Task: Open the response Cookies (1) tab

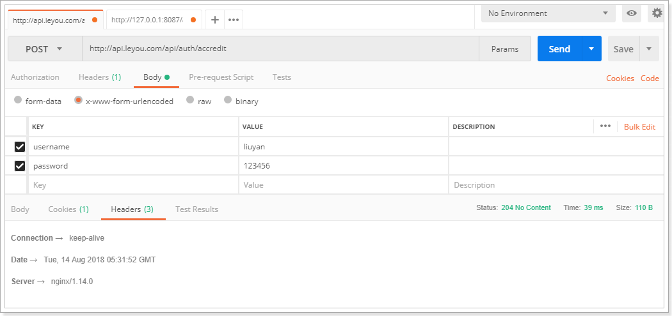Action: tap(68, 209)
